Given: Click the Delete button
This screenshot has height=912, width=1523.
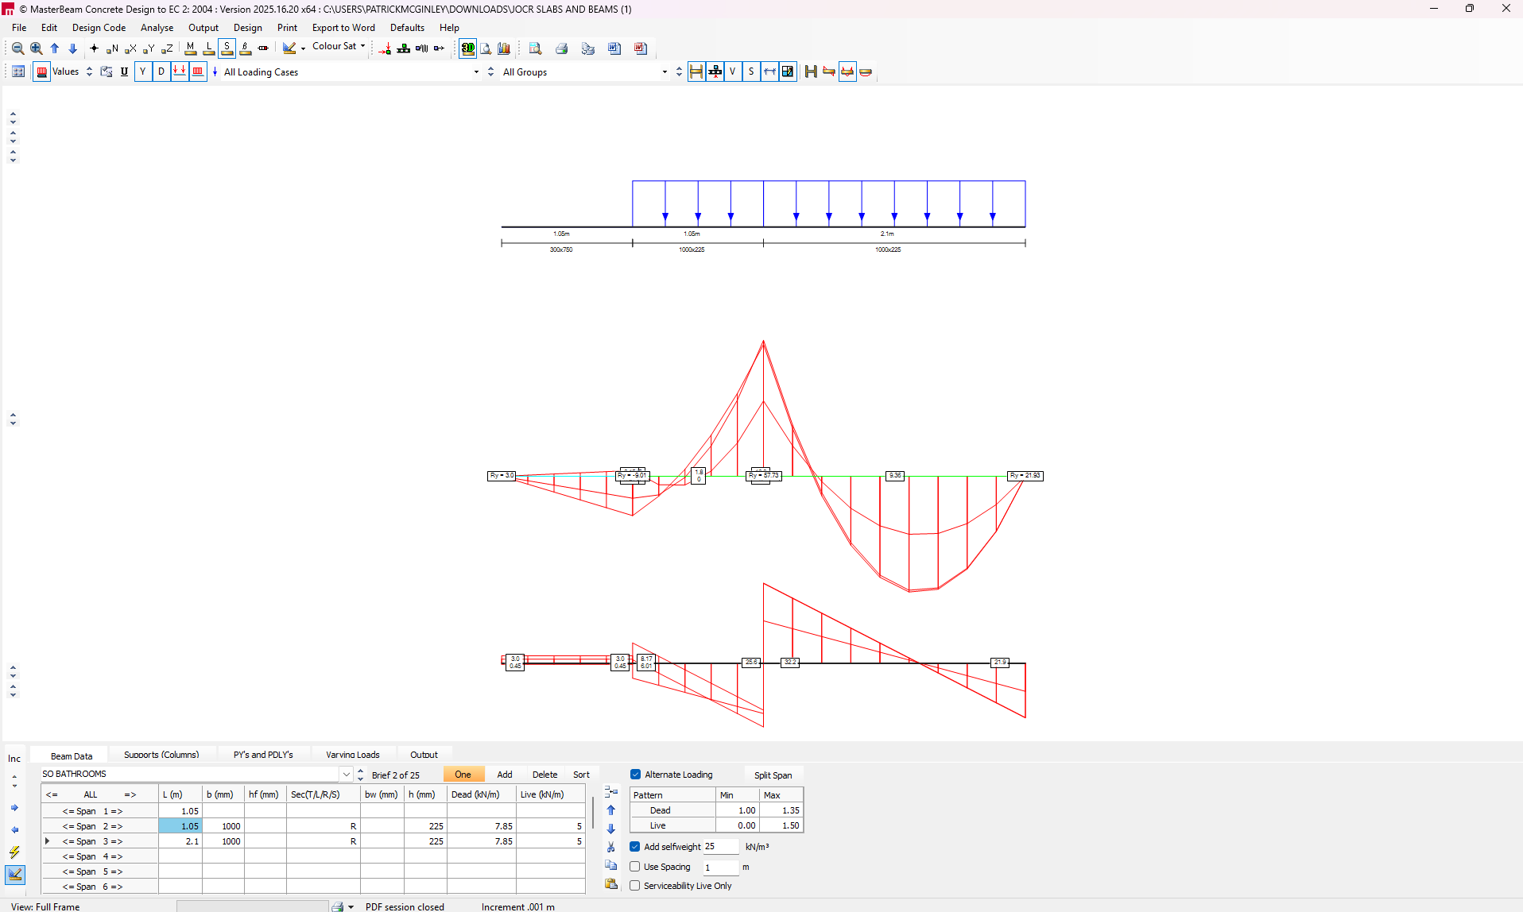Looking at the screenshot, I should 544,775.
